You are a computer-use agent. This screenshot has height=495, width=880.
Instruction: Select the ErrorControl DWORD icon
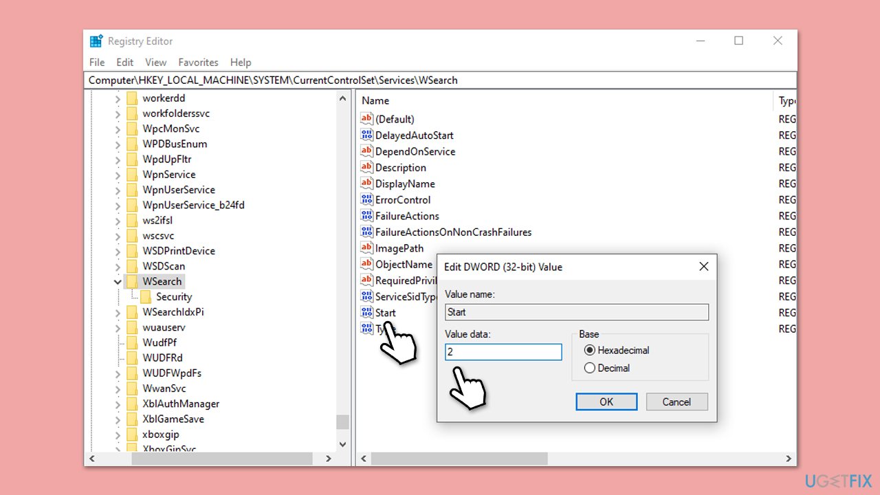(x=366, y=200)
